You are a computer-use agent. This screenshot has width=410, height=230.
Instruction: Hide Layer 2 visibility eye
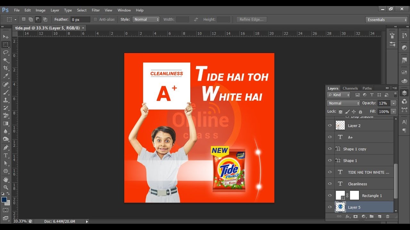tap(330, 126)
